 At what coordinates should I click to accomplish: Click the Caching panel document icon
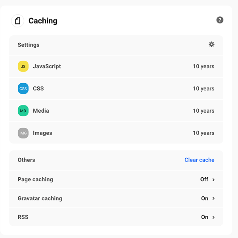[17, 21]
